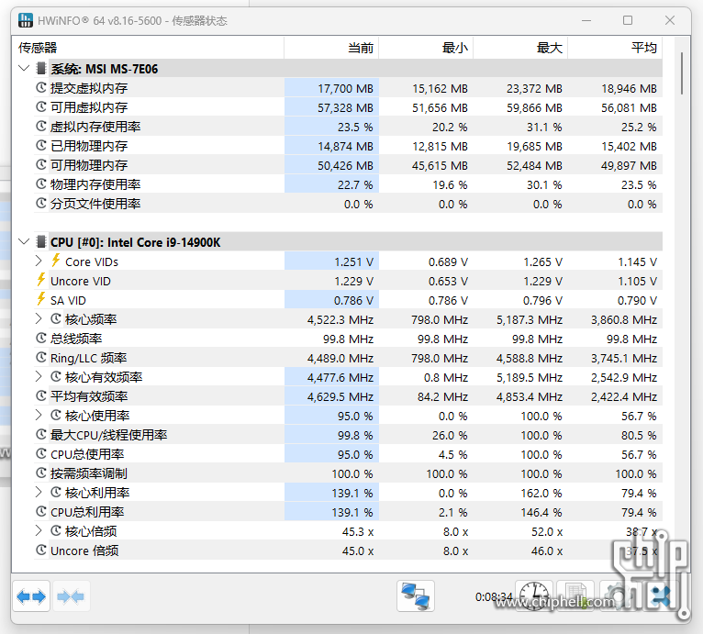Click the elapsed time 0:08:34 display
Screen dimensions: 703x634
coord(494,596)
